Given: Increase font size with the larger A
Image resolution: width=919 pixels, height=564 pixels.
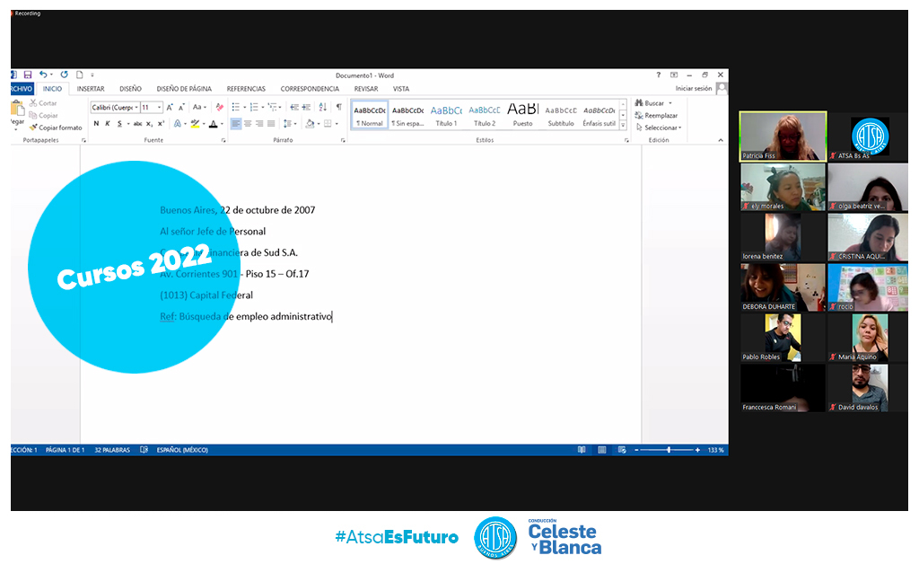Looking at the screenshot, I should tap(170, 107).
